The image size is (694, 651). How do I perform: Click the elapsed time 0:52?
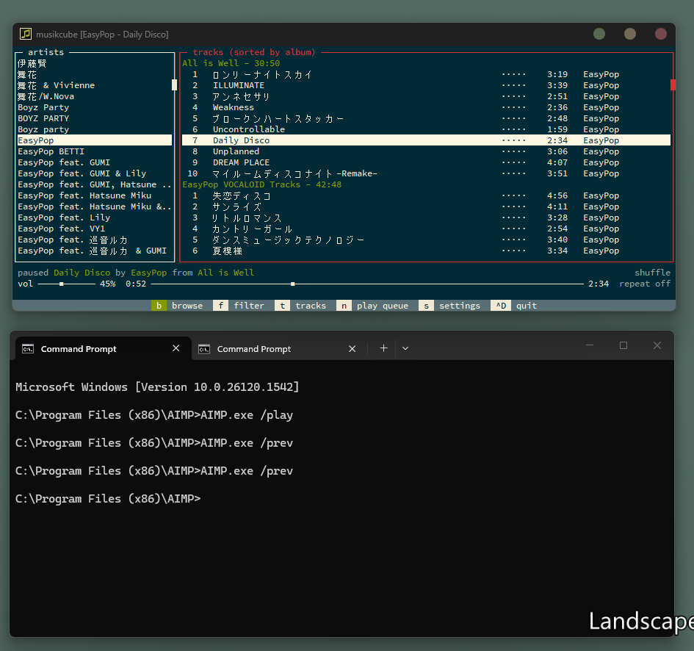click(136, 284)
